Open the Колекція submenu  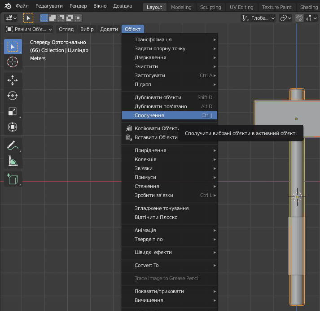[170, 159]
